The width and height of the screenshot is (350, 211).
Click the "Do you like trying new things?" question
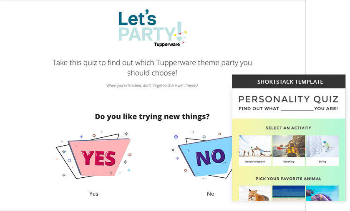[x=152, y=117]
